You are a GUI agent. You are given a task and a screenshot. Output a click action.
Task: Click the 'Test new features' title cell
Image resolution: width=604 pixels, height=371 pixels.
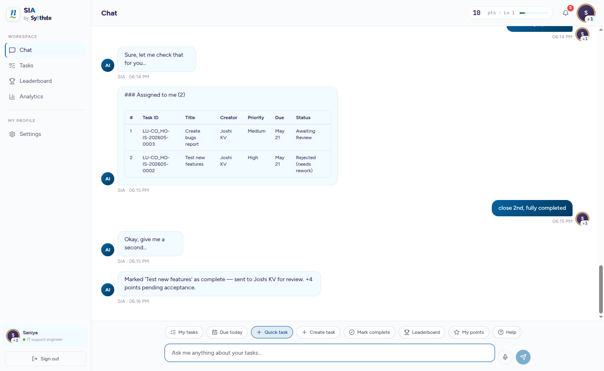pyautogui.click(x=195, y=161)
